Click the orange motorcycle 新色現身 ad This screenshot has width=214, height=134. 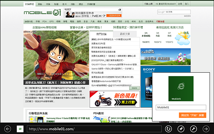coord(115,99)
